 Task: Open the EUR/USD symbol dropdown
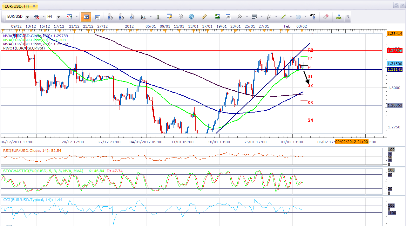[28, 17]
